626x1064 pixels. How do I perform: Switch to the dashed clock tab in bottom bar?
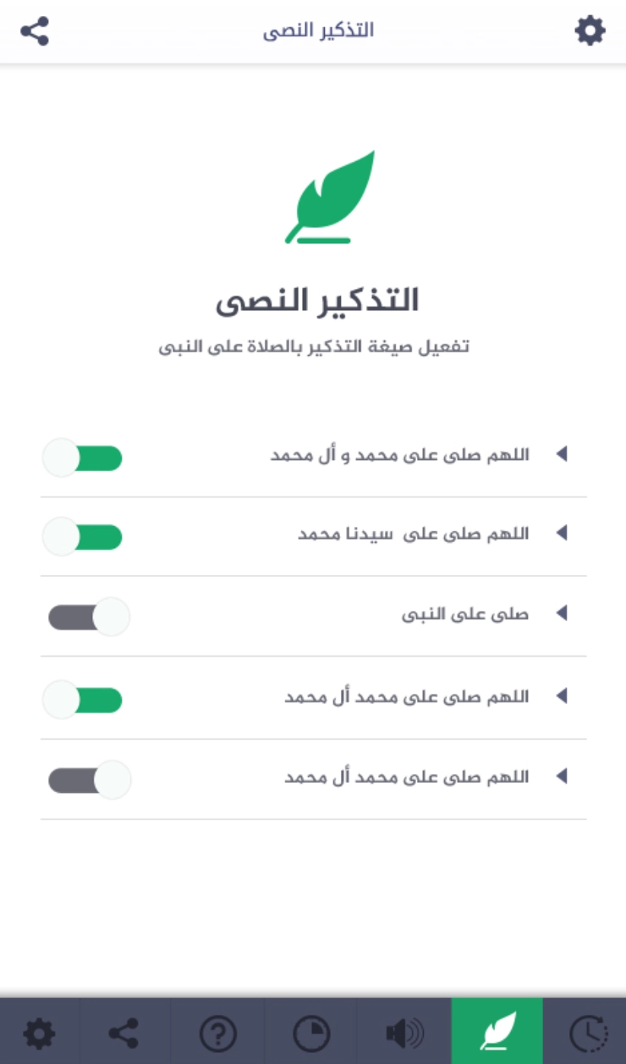tap(585, 1033)
